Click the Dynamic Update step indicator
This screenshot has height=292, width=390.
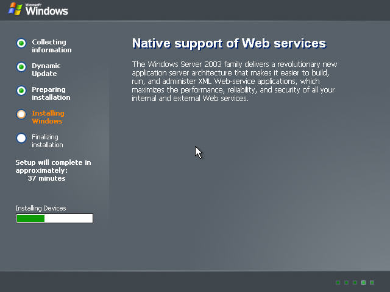(21, 67)
